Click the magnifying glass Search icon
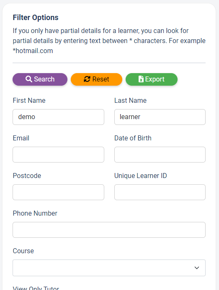 tap(29, 79)
